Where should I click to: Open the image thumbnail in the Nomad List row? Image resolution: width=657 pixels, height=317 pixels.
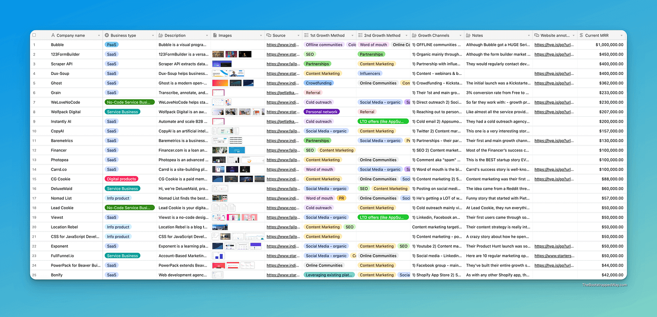pos(220,198)
